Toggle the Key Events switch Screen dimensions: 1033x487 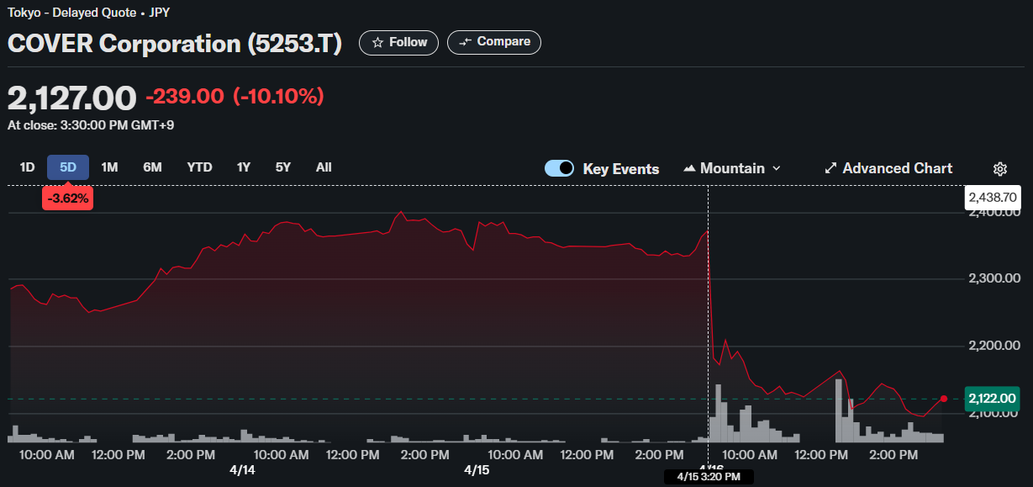(559, 168)
